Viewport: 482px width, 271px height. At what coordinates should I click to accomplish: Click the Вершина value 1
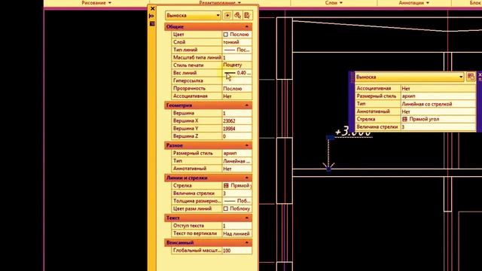click(236, 113)
